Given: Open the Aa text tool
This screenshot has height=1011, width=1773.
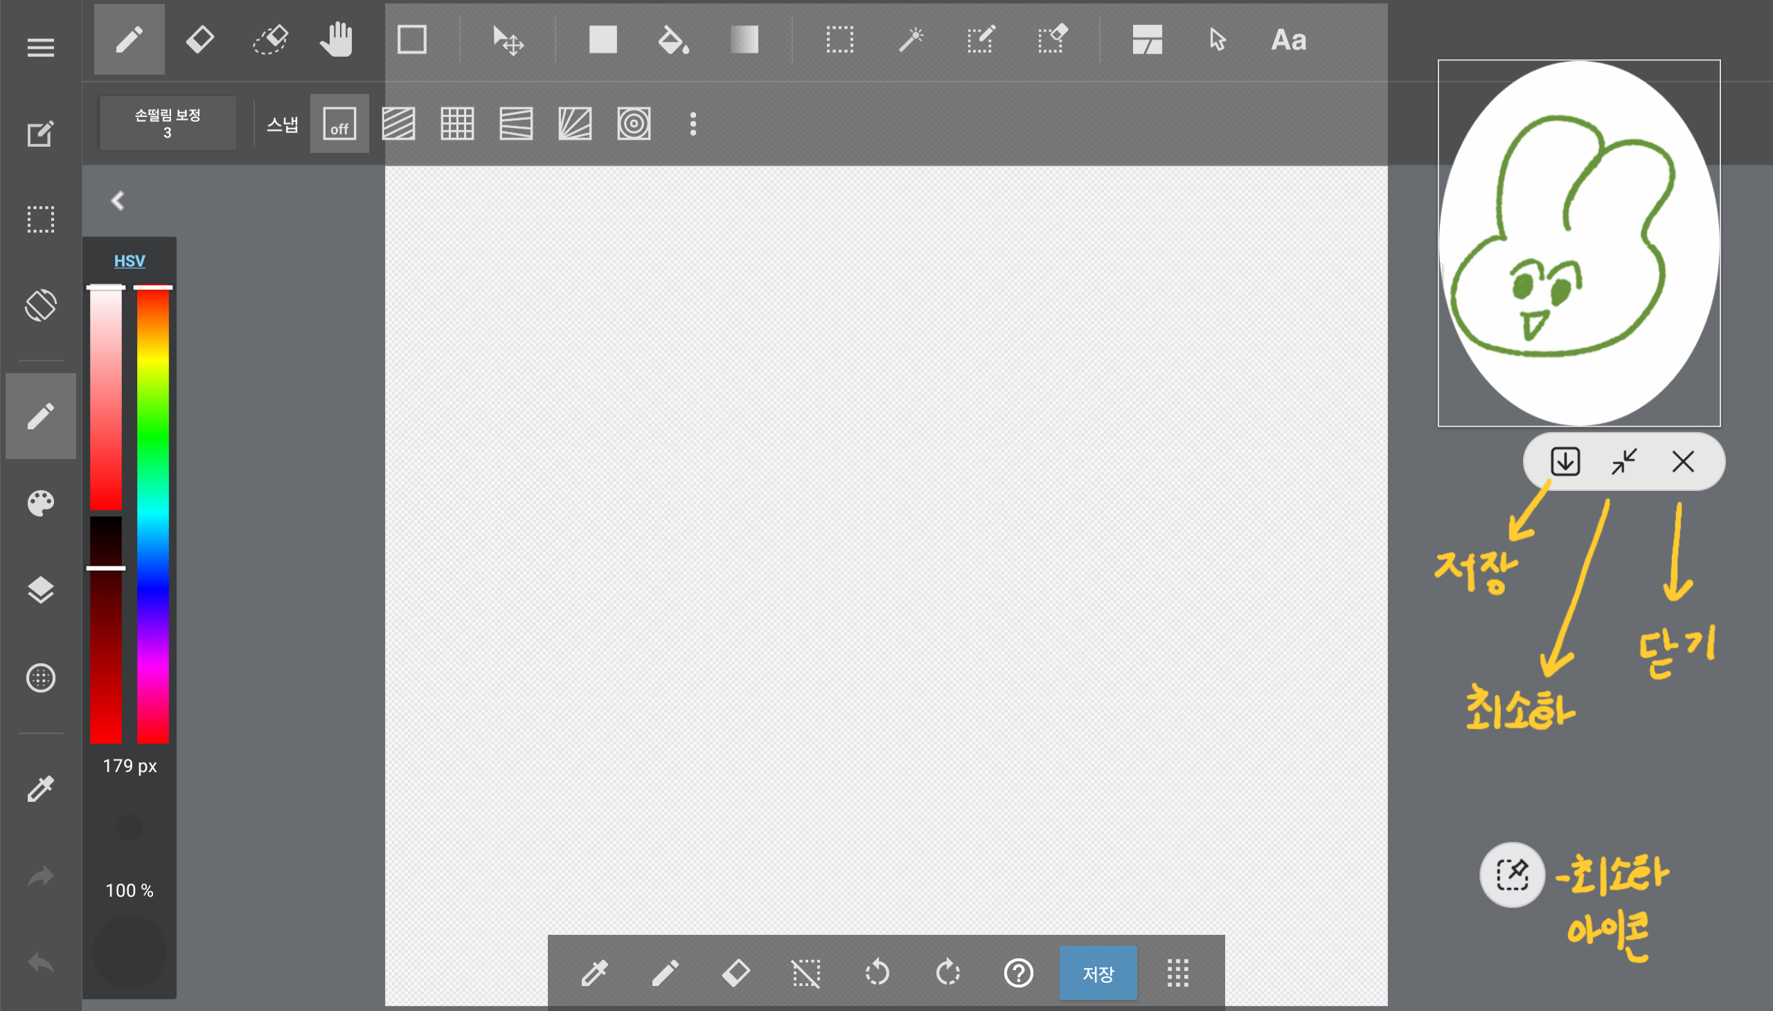Looking at the screenshot, I should [1288, 40].
